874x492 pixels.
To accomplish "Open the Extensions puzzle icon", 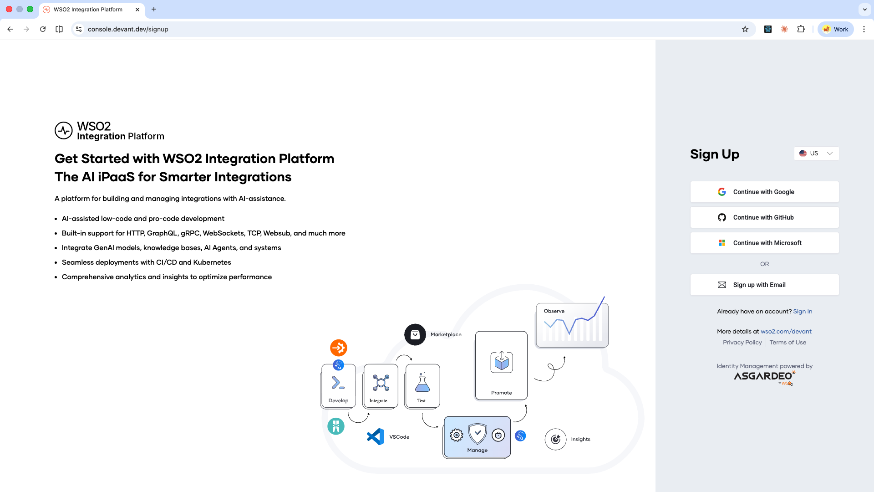I will pyautogui.click(x=801, y=29).
